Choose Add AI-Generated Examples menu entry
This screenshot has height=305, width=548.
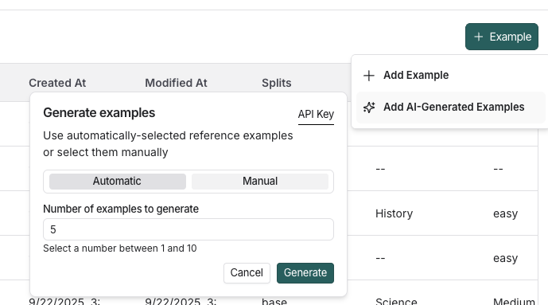click(x=451, y=107)
